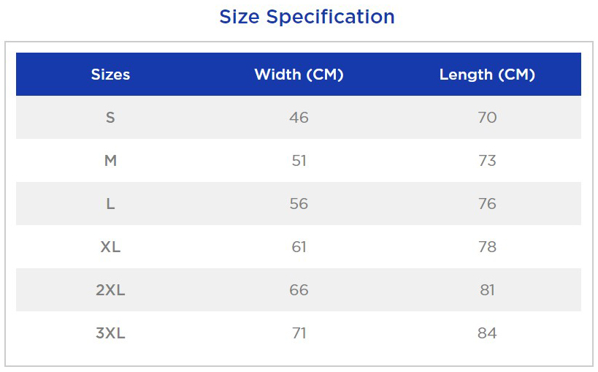Select width value 66 for size 2XL

[299, 290]
